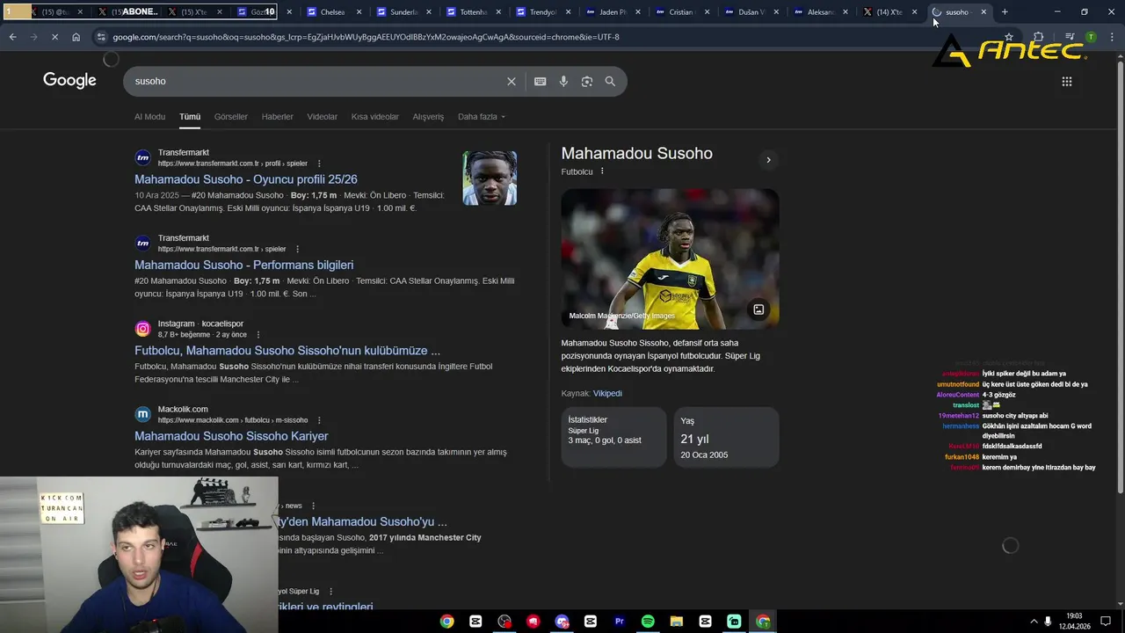
Task: Open a new browser tab
Action: tap(1005, 11)
